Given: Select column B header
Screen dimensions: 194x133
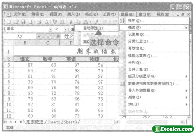Looking at the screenshot, I should [25, 43].
